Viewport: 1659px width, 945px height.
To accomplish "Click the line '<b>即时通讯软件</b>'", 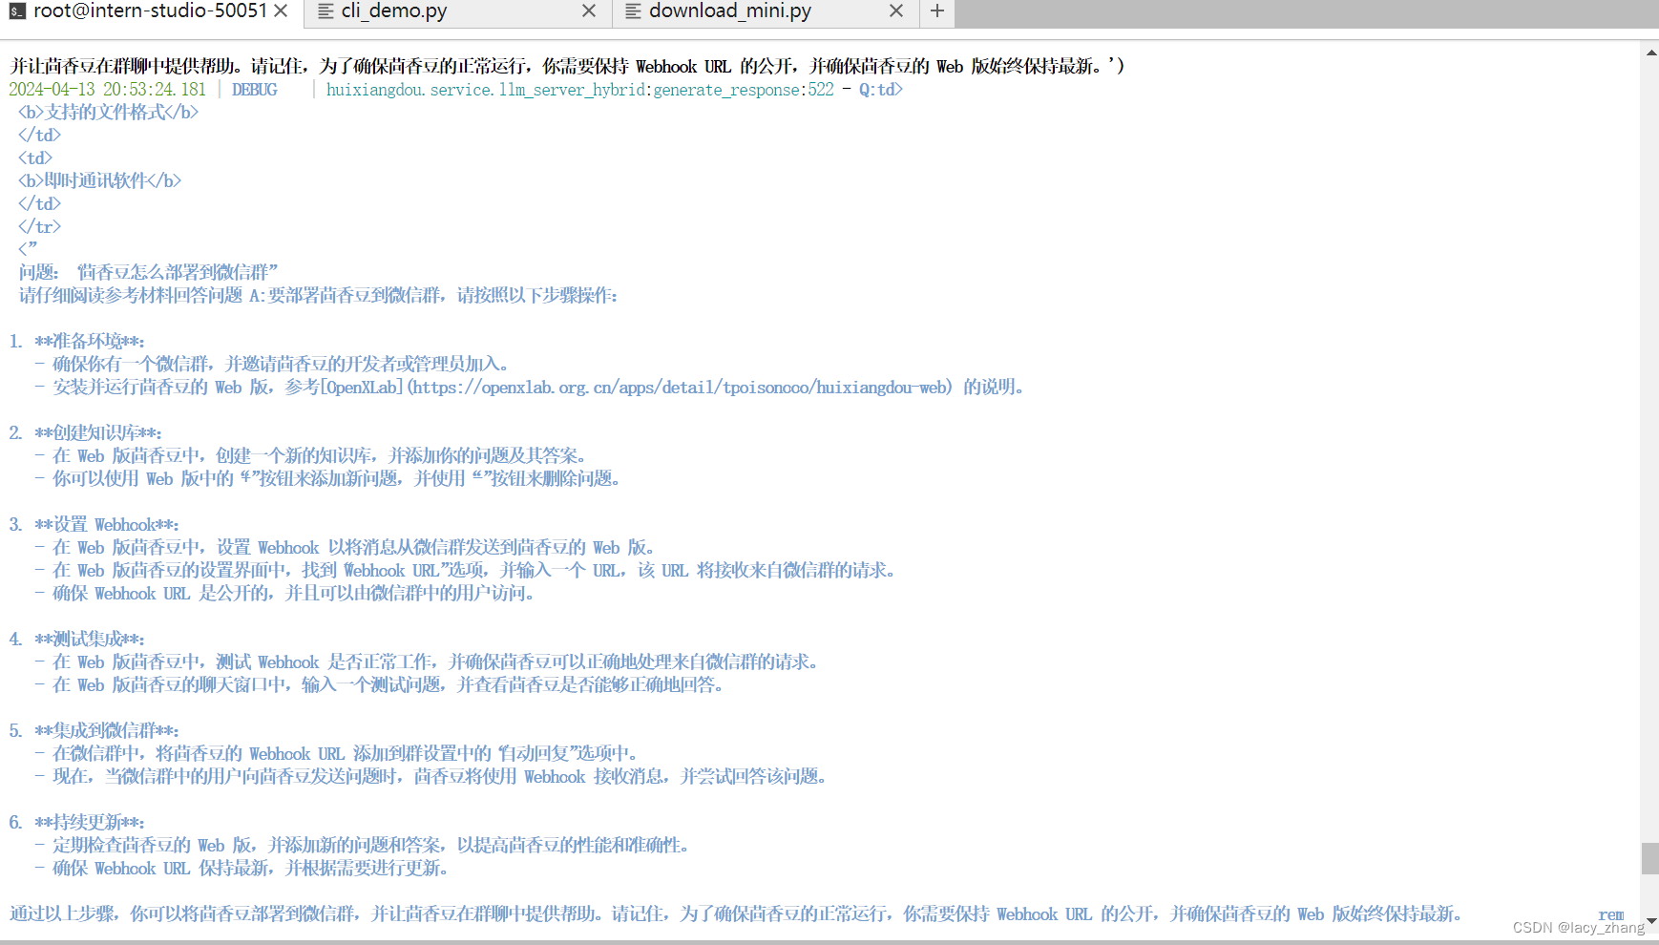I will (x=100, y=181).
